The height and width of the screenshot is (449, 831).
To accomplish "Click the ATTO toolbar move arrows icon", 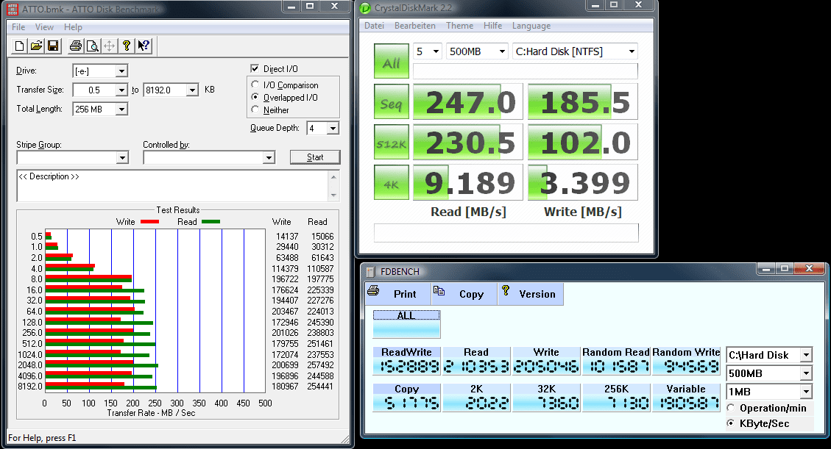I will click(x=109, y=46).
